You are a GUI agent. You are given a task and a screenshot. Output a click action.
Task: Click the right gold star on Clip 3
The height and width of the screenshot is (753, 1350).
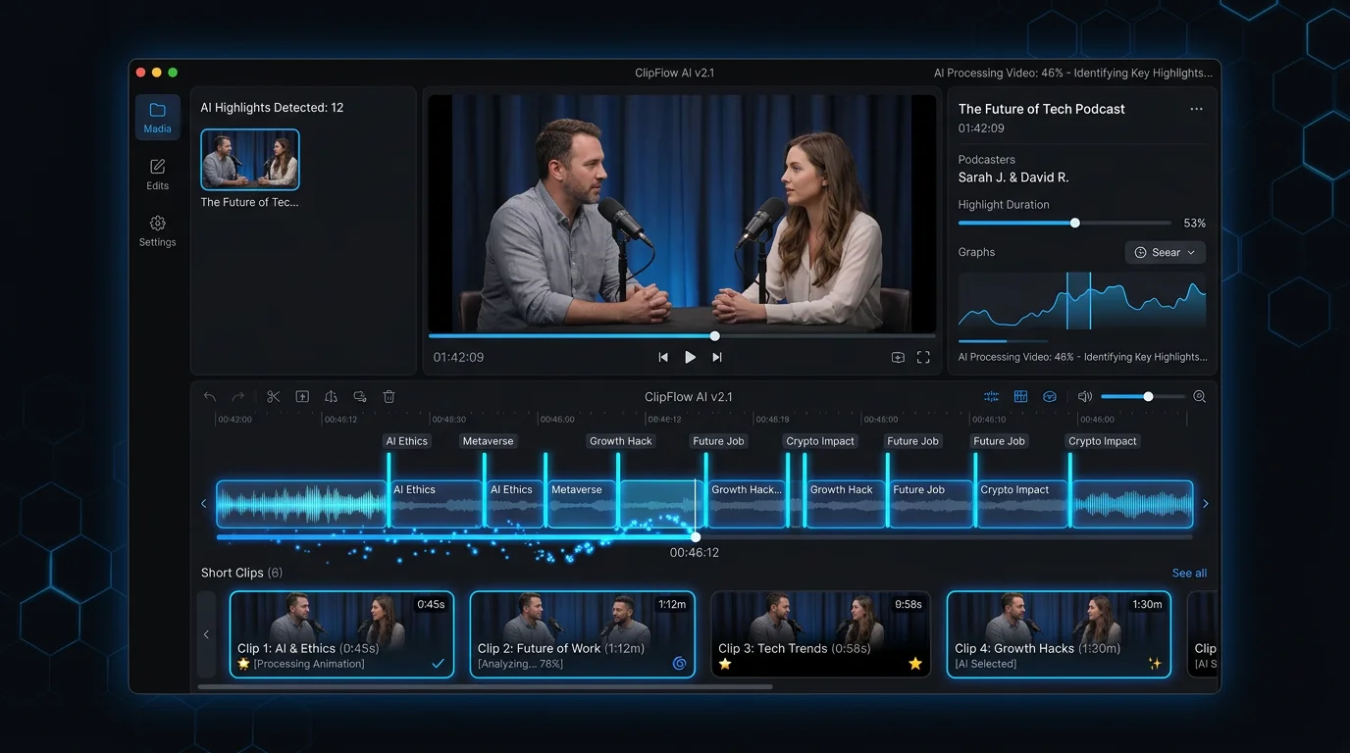[x=915, y=664]
